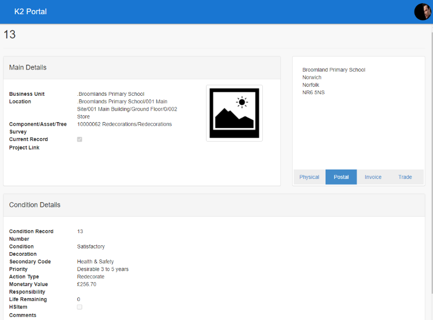Switch to the Physical address tab
This screenshot has width=433, height=320.
(x=309, y=177)
